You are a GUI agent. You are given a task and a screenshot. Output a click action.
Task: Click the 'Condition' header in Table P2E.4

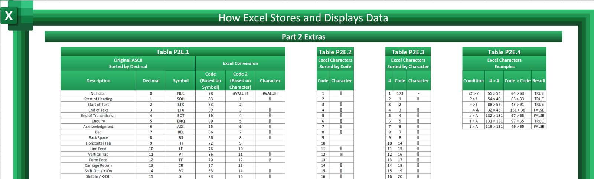[473, 80]
